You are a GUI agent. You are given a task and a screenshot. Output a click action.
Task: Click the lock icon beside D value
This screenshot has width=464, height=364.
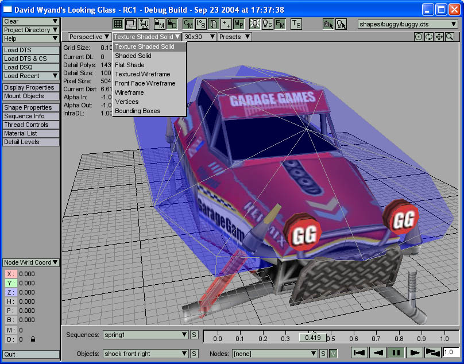point(33,339)
